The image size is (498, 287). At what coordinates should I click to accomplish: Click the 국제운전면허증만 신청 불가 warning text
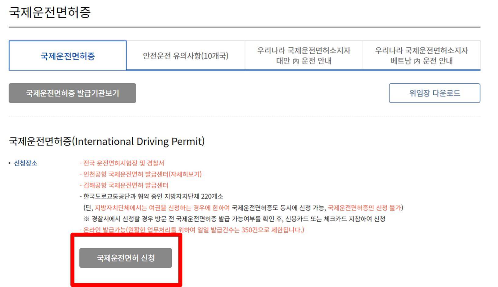point(365,208)
